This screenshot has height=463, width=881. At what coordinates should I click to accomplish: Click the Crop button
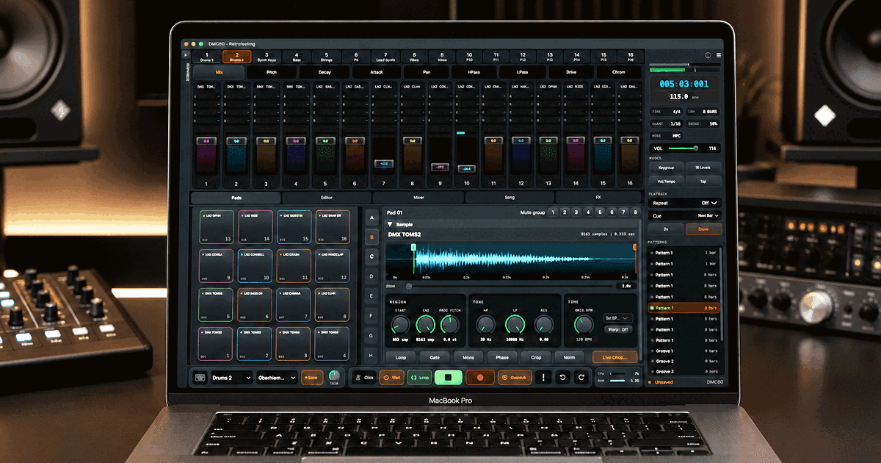point(536,357)
